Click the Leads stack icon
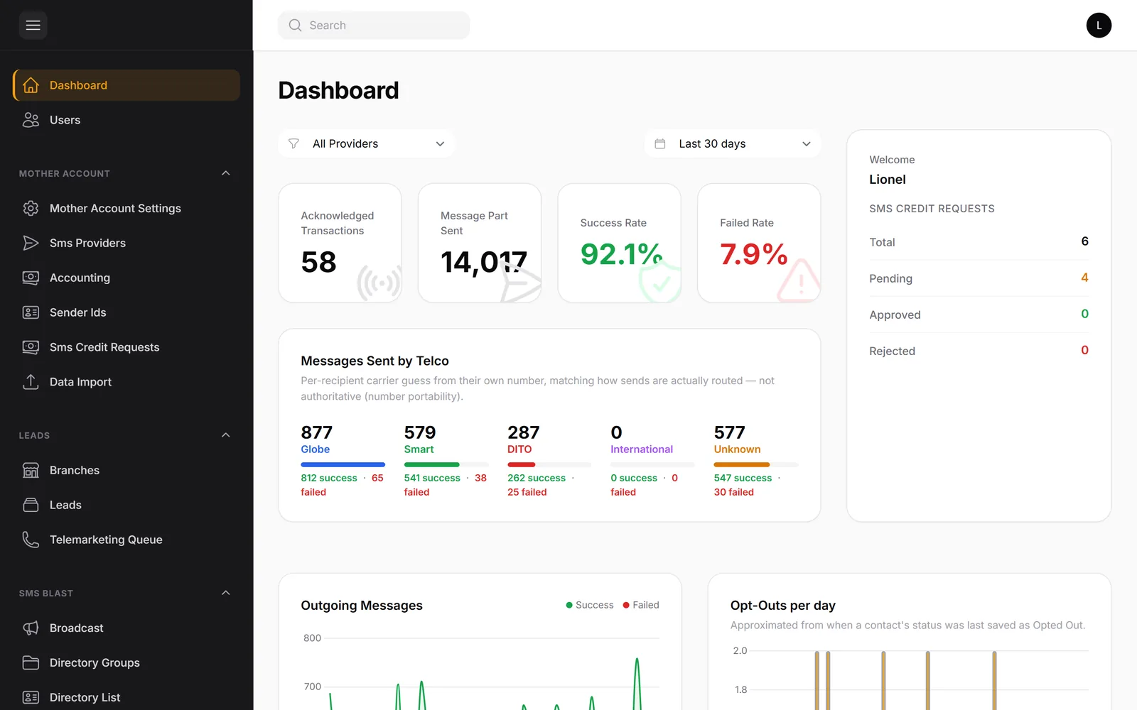1137x710 pixels. coord(31,505)
